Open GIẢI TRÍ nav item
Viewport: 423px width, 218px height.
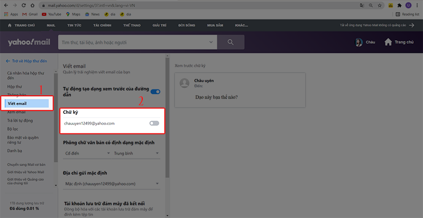(160, 25)
